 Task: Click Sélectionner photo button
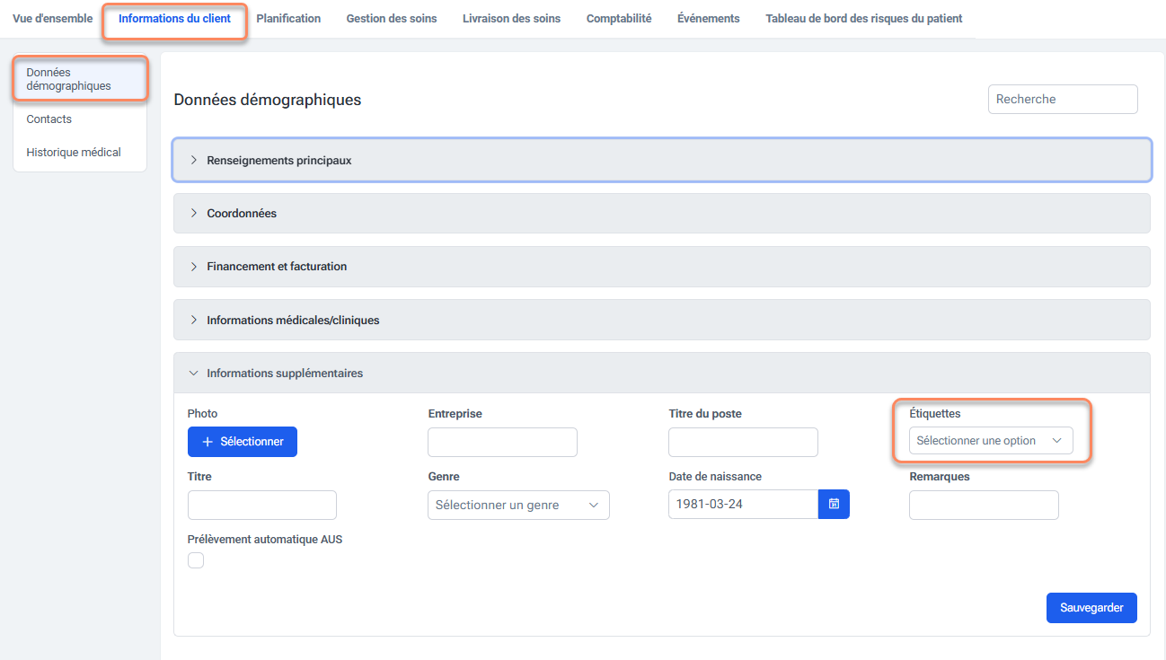click(x=243, y=442)
